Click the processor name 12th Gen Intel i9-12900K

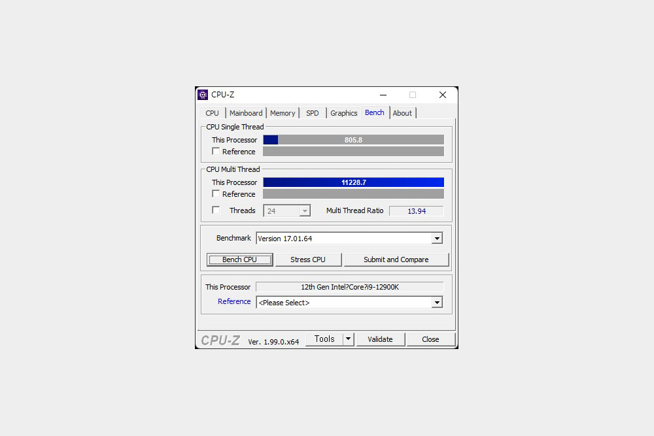tap(349, 287)
